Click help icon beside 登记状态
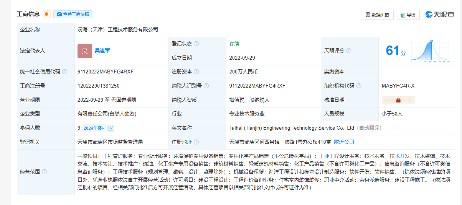 click(x=196, y=44)
